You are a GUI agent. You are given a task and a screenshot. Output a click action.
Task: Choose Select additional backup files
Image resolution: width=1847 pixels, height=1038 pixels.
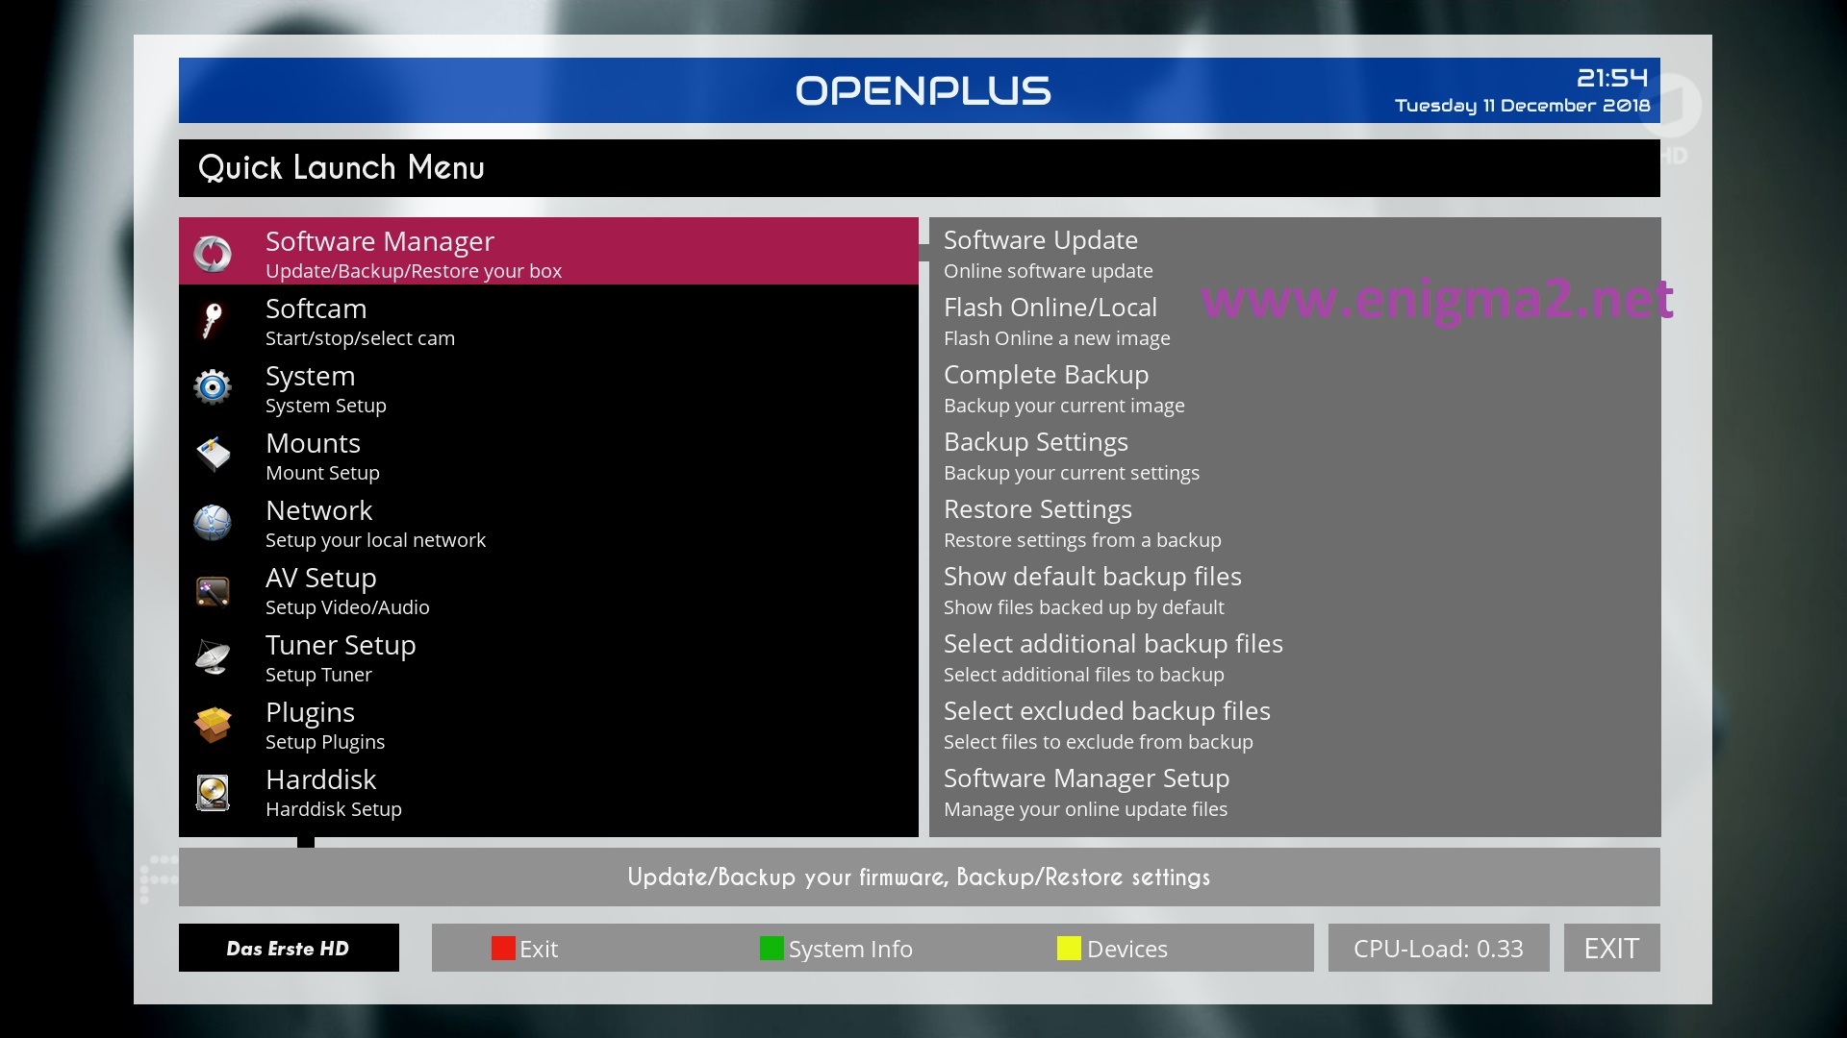pos(1295,656)
